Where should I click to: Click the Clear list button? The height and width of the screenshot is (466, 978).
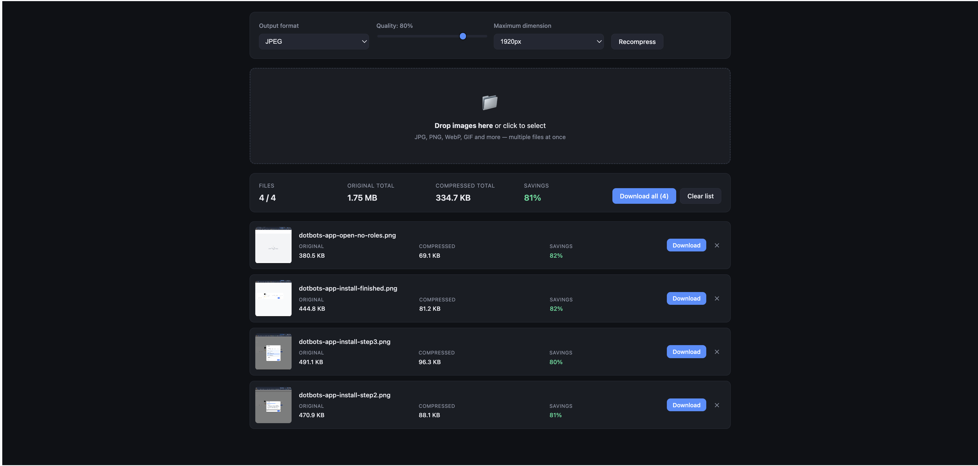700,196
